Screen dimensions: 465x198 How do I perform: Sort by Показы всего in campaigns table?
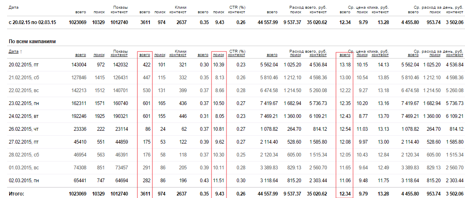pos(81,55)
